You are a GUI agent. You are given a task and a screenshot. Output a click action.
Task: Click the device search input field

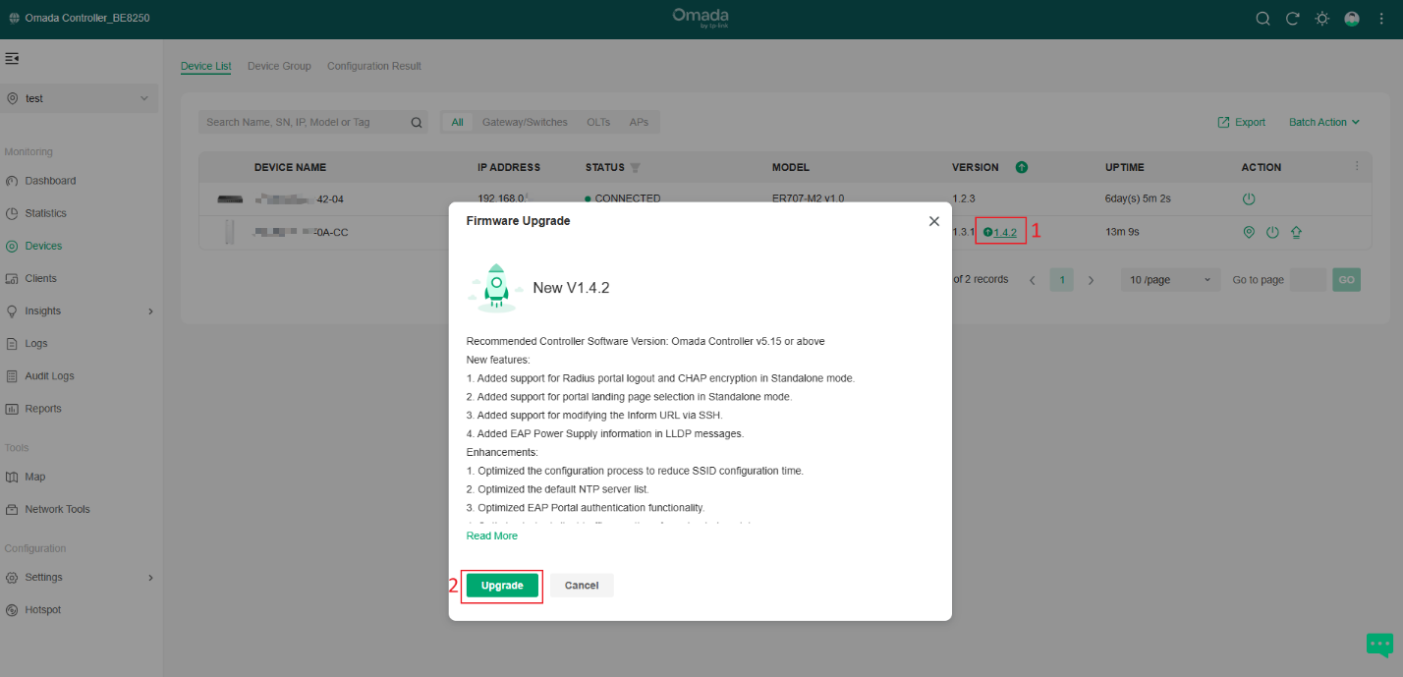pos(305,123)
